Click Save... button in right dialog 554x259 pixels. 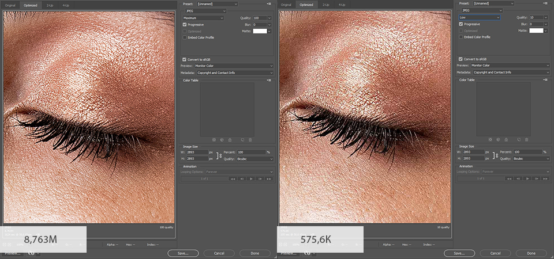(459, 253)
